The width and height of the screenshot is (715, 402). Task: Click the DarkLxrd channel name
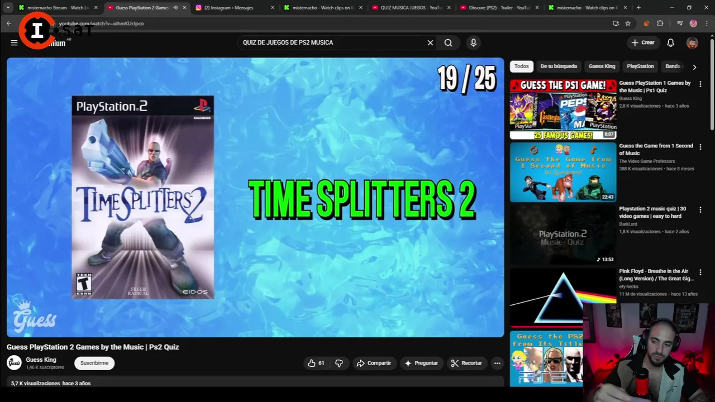coord(628,224)
